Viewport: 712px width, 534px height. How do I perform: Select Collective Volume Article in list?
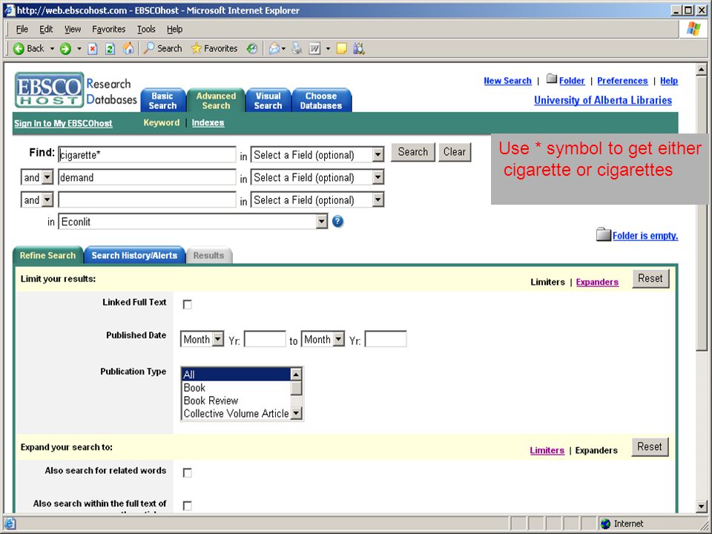pyautogui.click(x=236, y=414)
